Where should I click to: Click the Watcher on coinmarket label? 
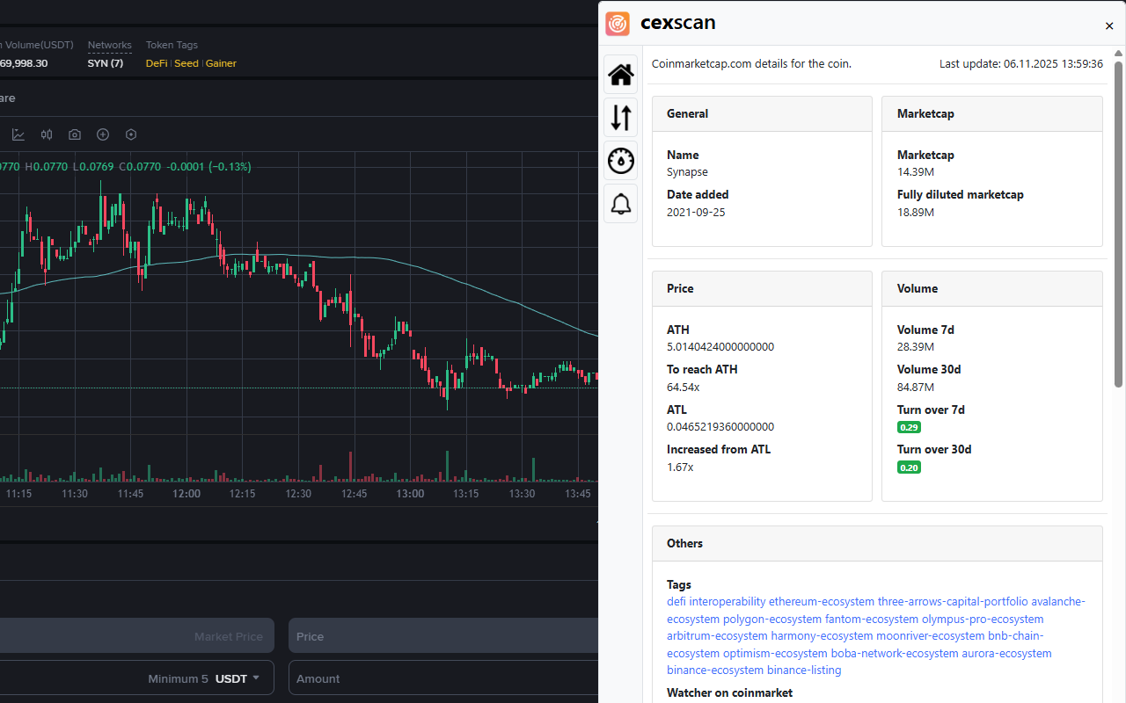[x=729, y=692]
